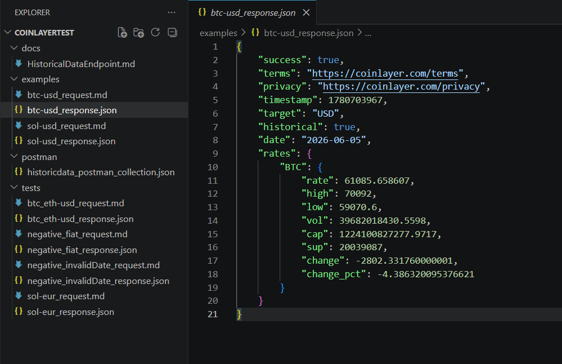Select btc-usd_response.json in the file tree

pyautogui.click(x=94, y=110)
